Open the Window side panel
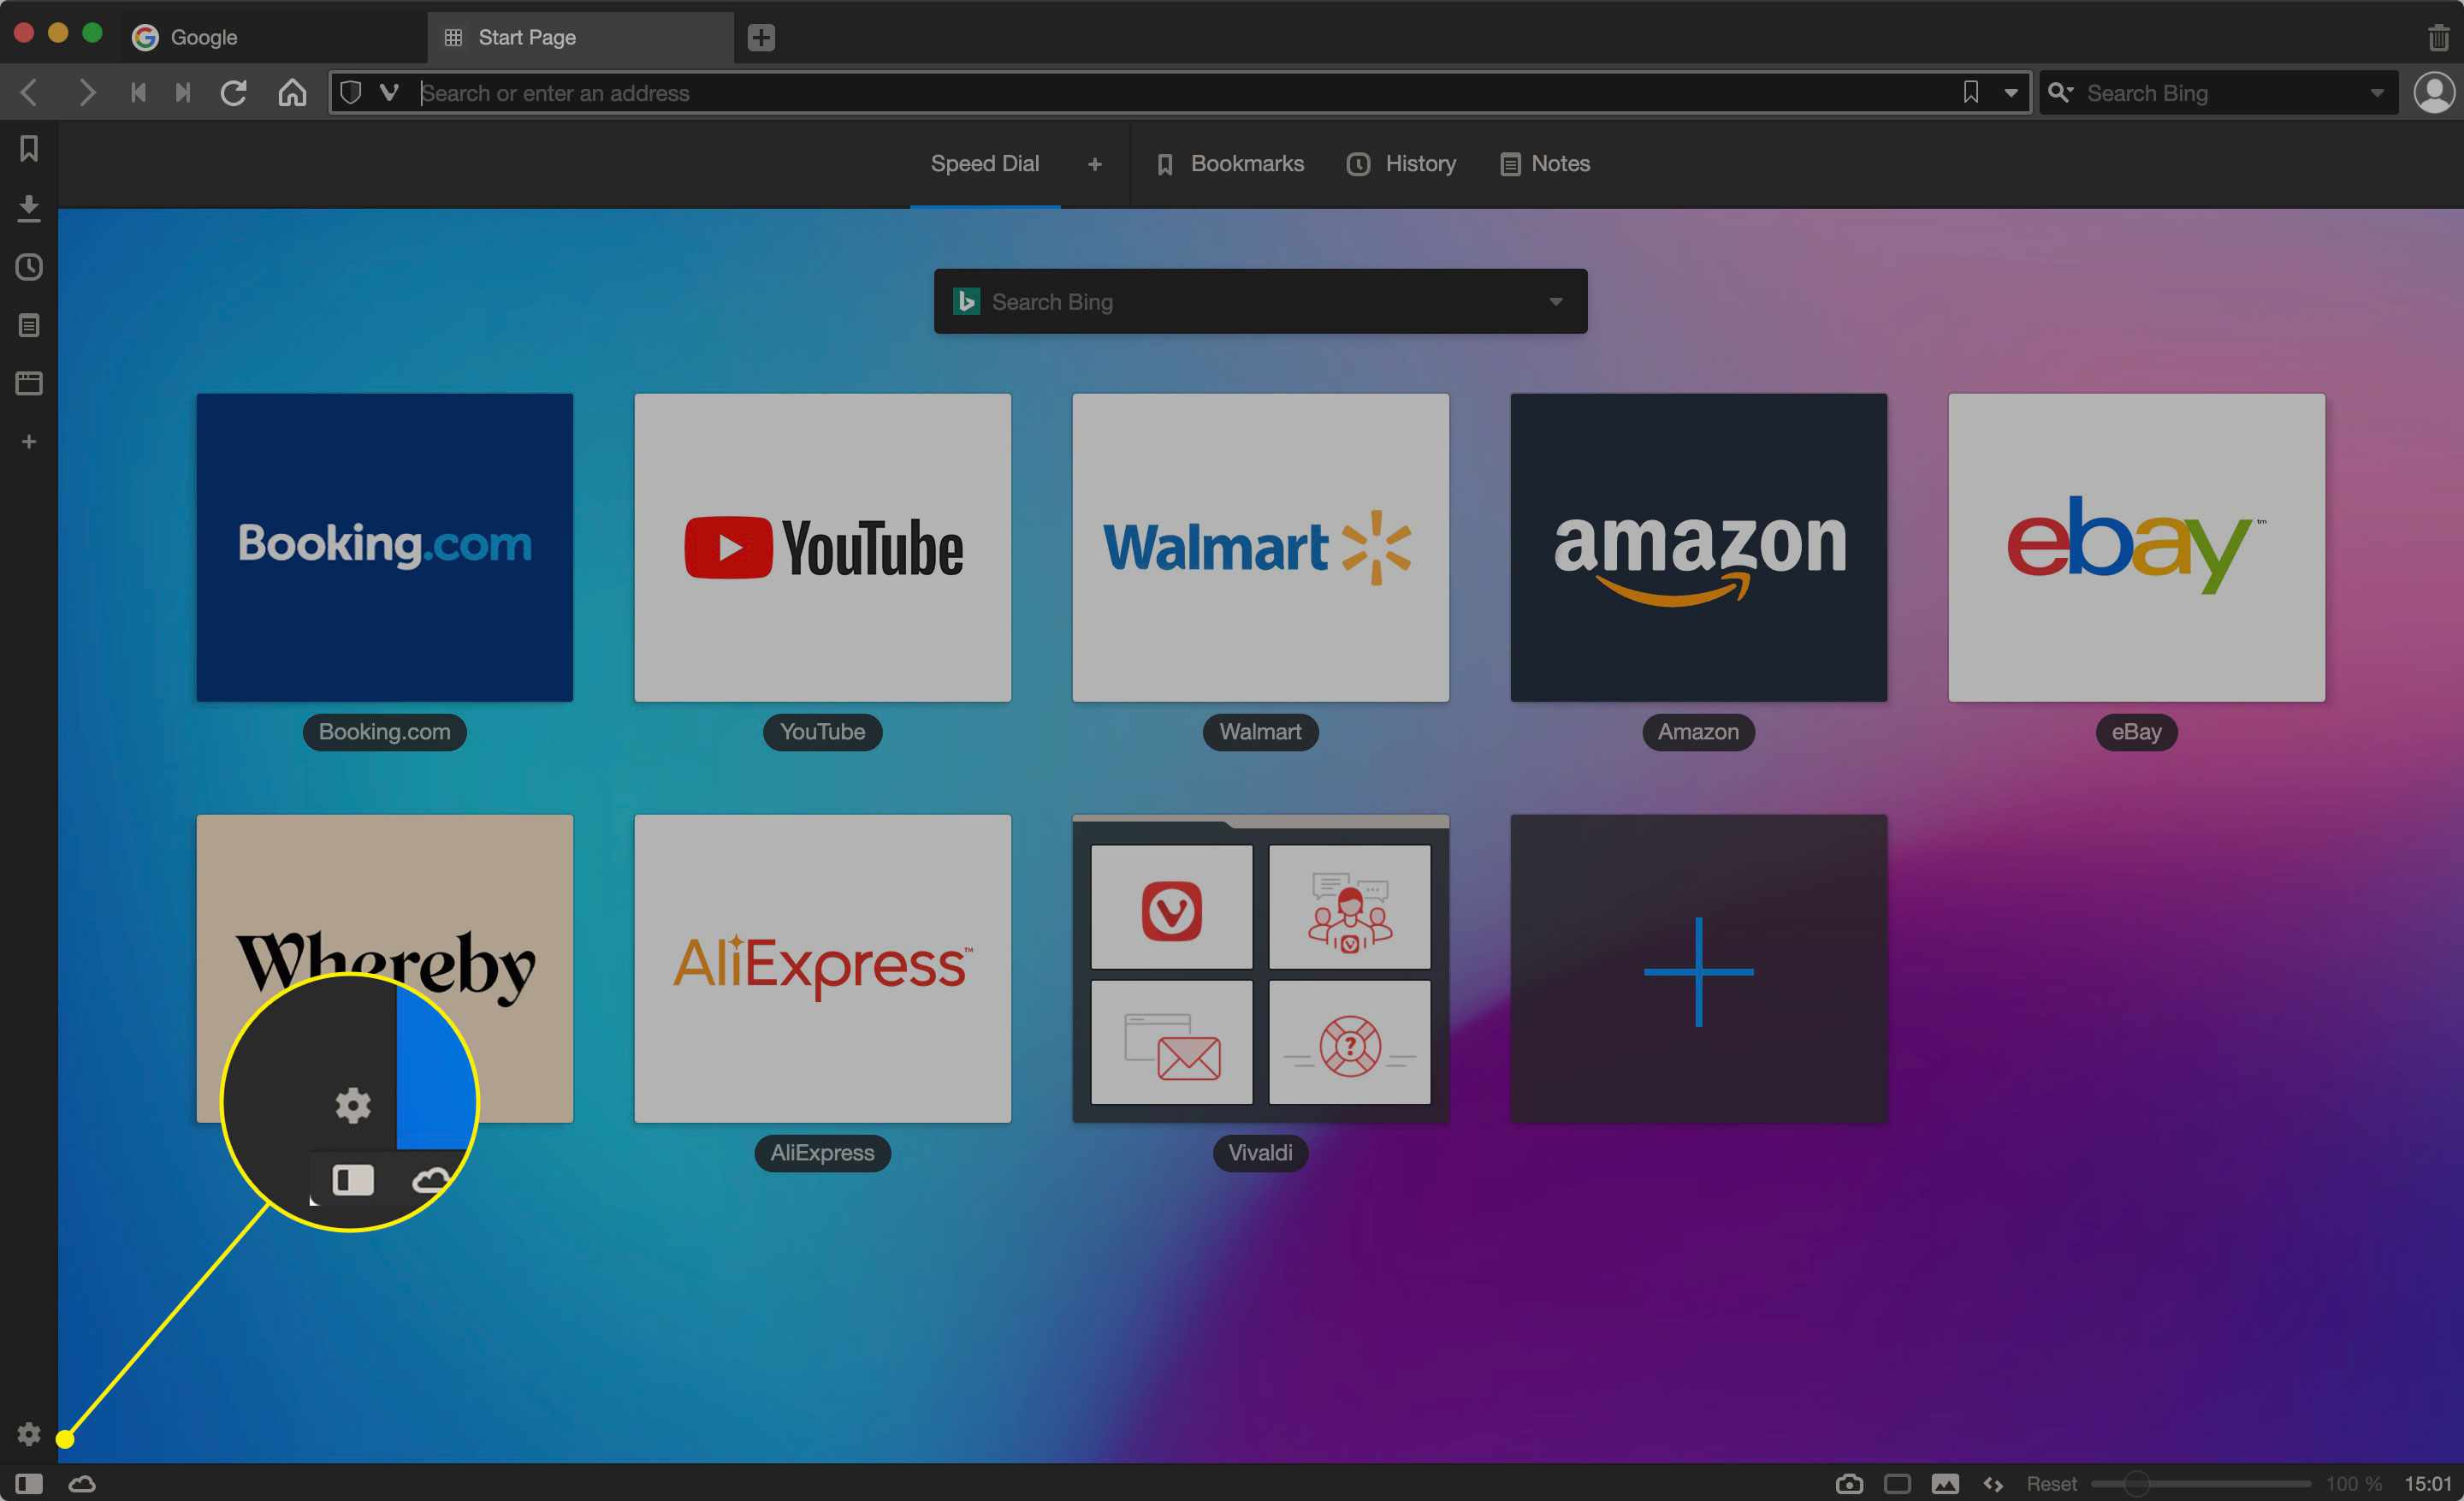 point(29,383)
